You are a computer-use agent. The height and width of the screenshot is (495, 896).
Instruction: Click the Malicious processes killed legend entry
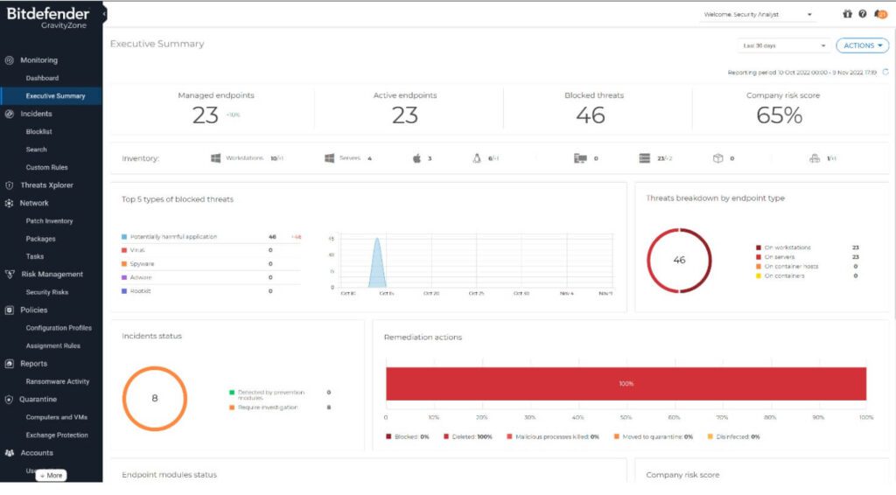pos(553,436)
